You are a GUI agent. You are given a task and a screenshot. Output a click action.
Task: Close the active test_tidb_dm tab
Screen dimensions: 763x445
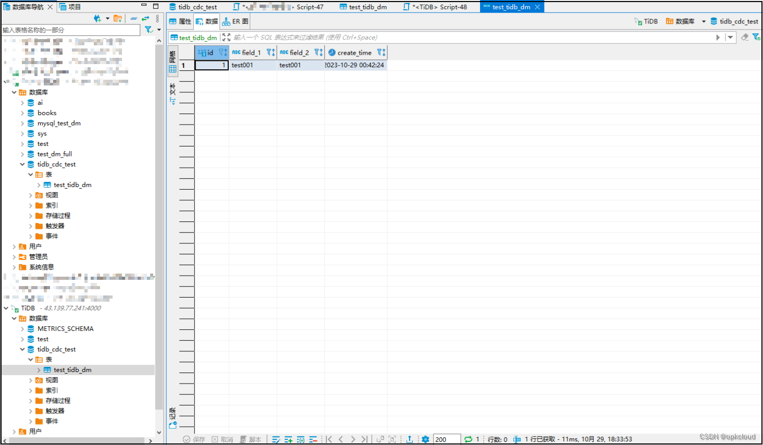[x=537, y=7]
